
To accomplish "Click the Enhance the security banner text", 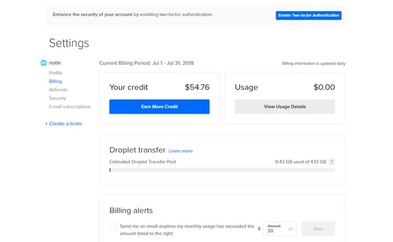I will (x=132, y=14).
